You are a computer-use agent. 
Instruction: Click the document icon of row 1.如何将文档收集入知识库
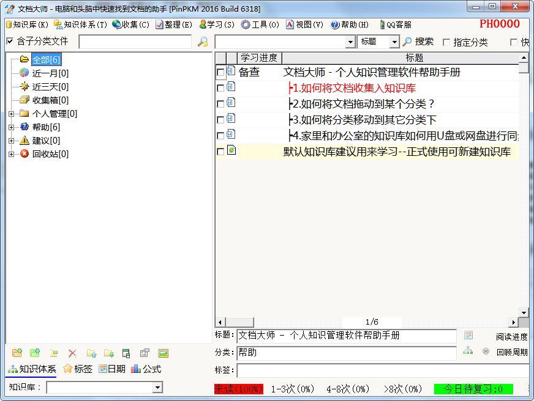click(231, 86)
